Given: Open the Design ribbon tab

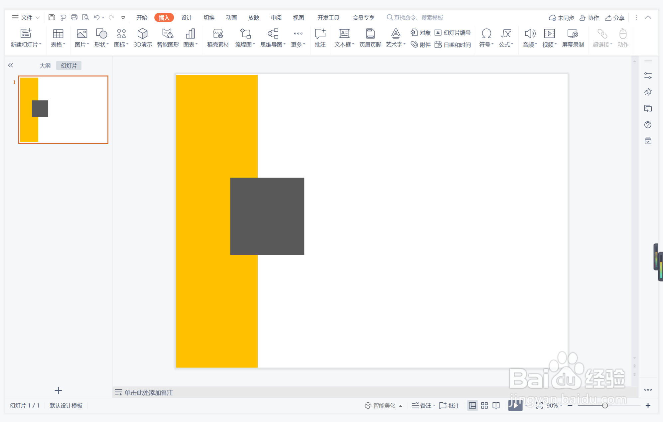Looking at the screenshot, I should 186,18.
